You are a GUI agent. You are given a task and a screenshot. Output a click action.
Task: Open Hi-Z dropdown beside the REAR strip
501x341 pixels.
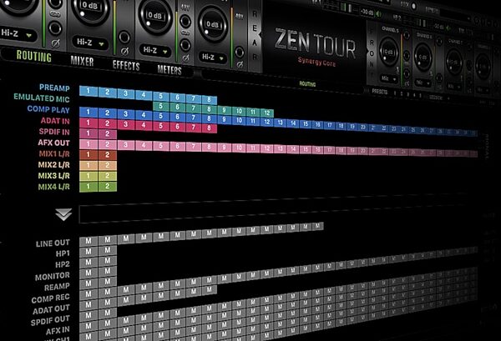point(212,58)
